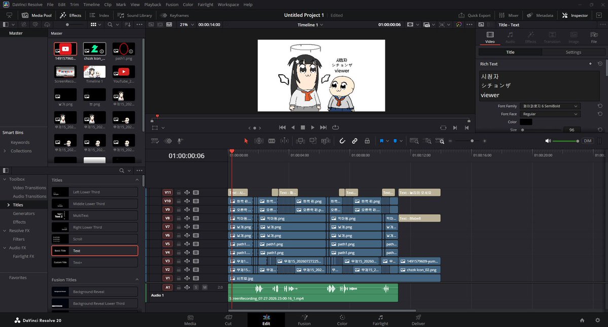Add a blue flag to the clip

point(381,141)
